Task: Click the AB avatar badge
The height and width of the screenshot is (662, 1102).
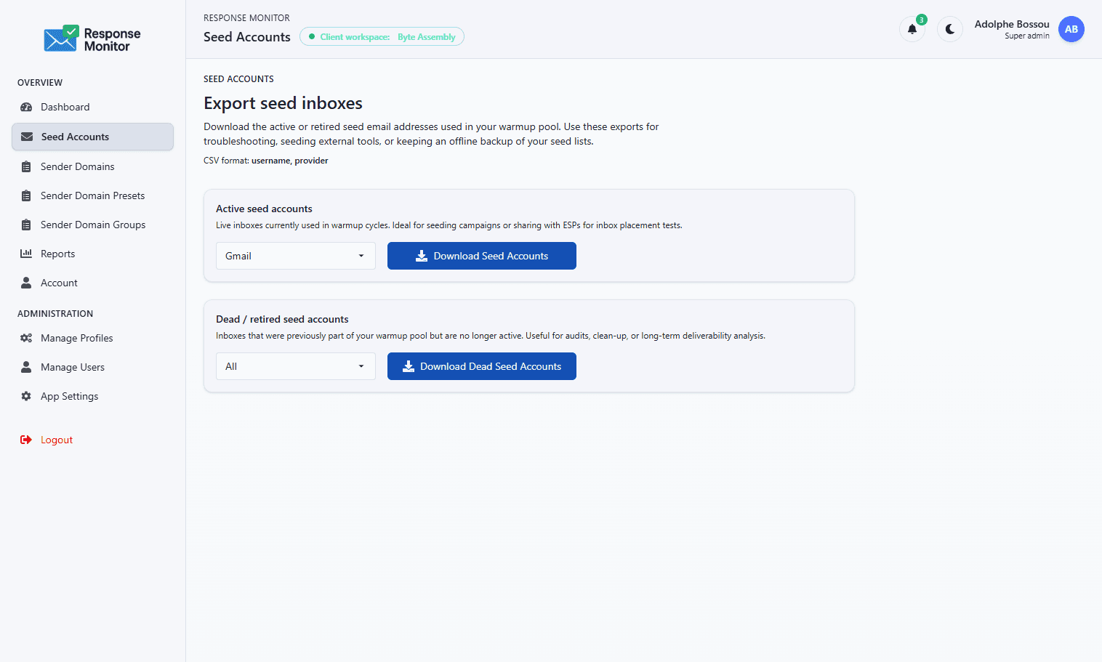Action: (1071, 29)
